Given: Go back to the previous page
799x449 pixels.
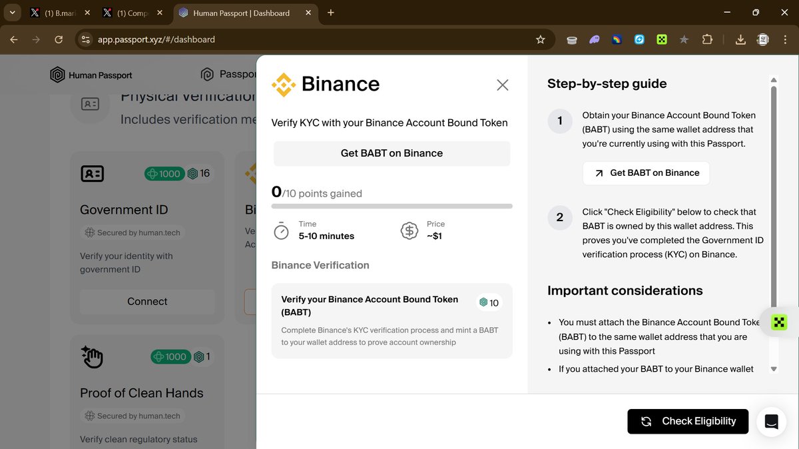Looking at the screenshot, I should point(14,40).
